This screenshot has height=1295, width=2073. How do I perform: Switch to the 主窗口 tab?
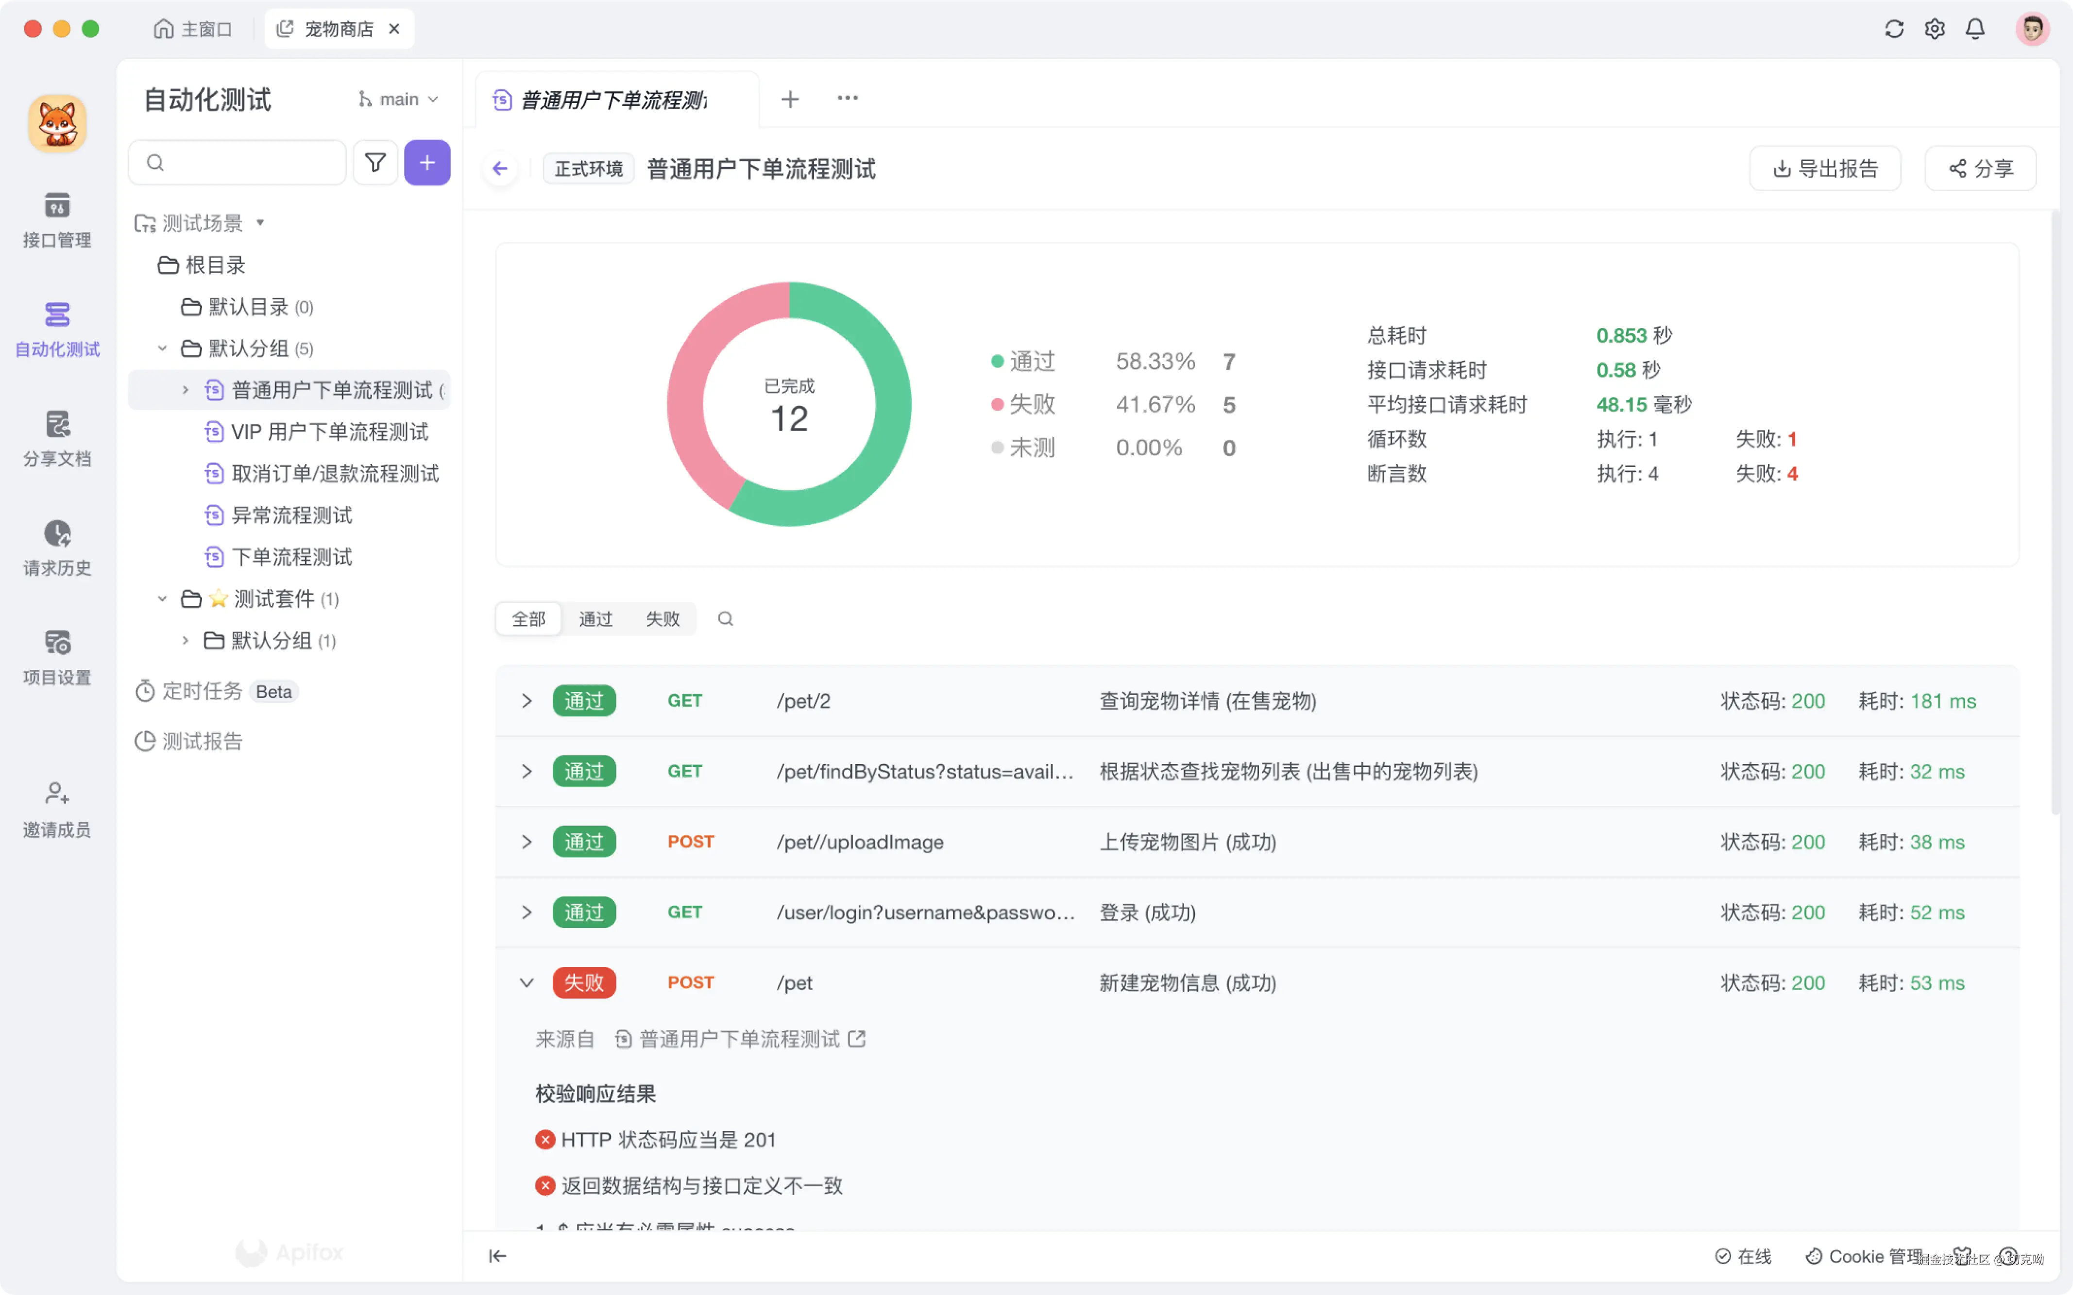[x=194, y=29]
